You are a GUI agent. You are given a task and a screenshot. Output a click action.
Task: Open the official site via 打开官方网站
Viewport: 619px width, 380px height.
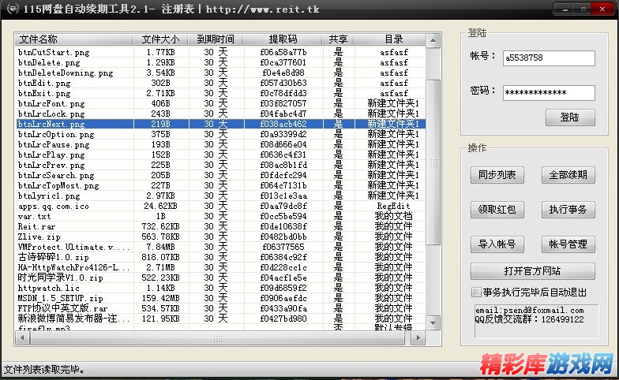pyautogui.click(x=532, y=271)
